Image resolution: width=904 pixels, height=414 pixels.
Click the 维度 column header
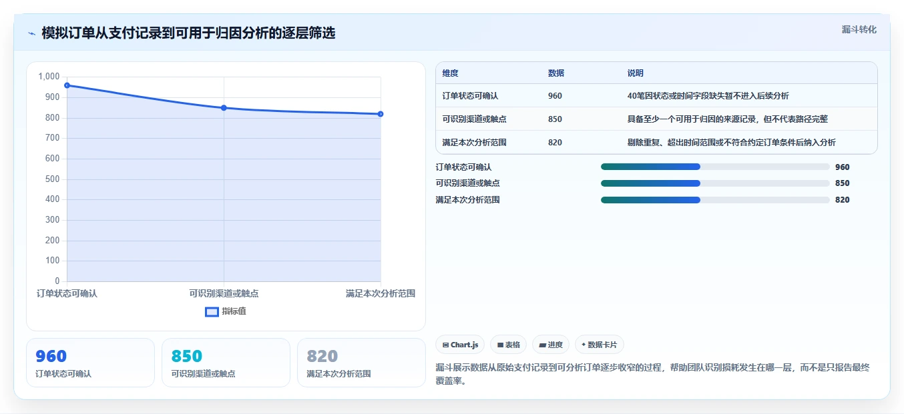click(451, 73)
